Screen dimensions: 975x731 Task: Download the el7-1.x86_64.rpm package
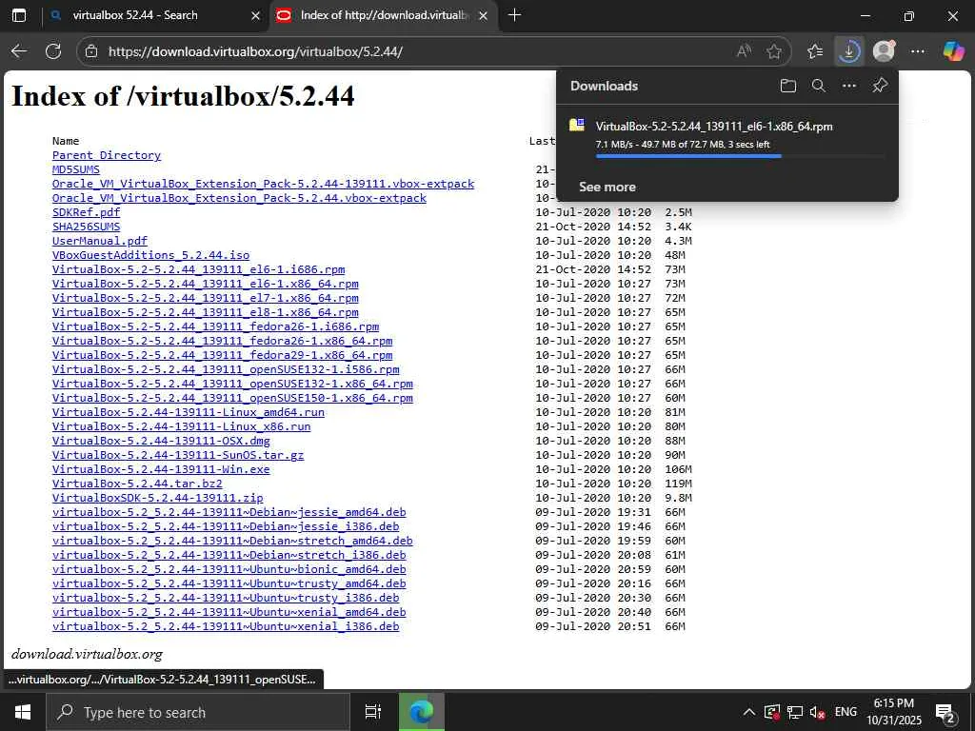point(206,298)
